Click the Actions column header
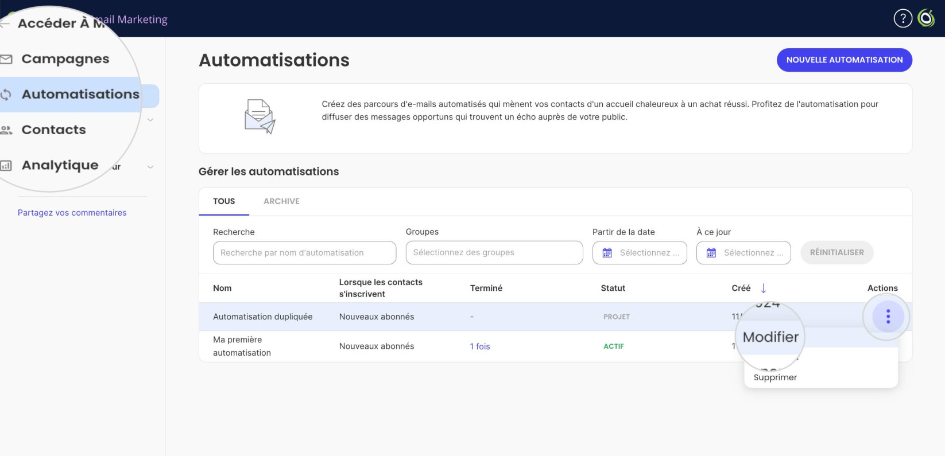Screen dimensions: 945x456 [x=882, y=288]
